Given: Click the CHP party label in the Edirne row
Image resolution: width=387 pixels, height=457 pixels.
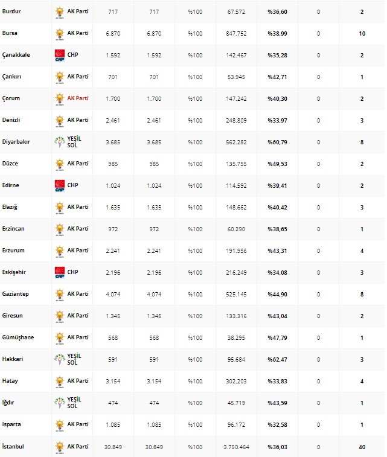Looking at the screenshot, I should [73, 185].
